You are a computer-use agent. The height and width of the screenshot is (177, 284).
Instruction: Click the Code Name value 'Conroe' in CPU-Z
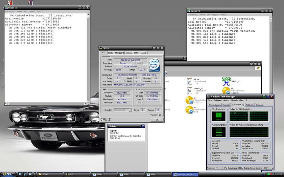pos(123,63)
